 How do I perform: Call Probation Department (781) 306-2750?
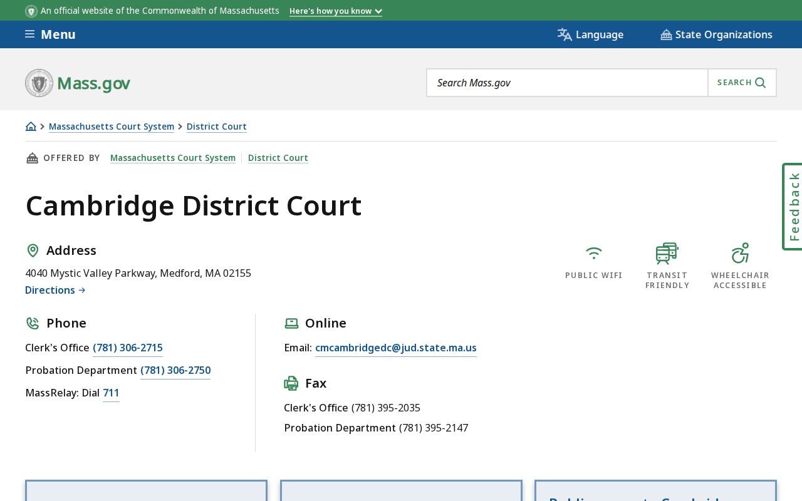coord(175,370)
